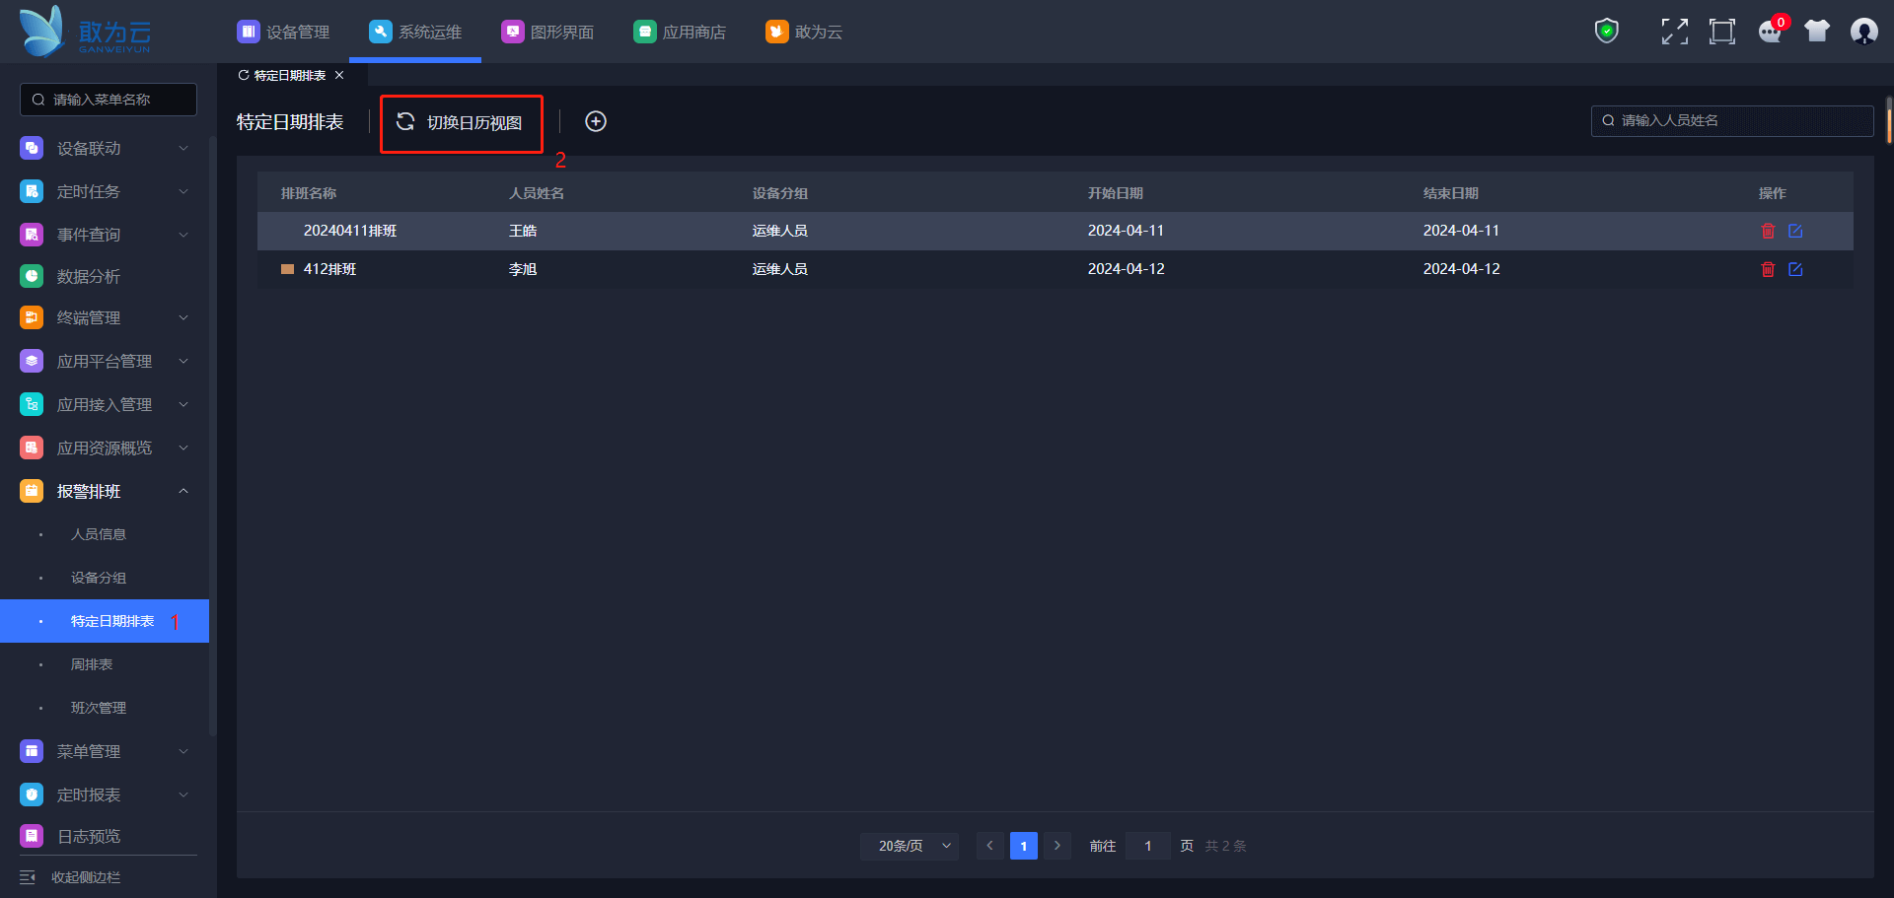Screen dimensions: 1894x898
Task: Expand the 设备联动 menu chevron
Action: [183, 148]
